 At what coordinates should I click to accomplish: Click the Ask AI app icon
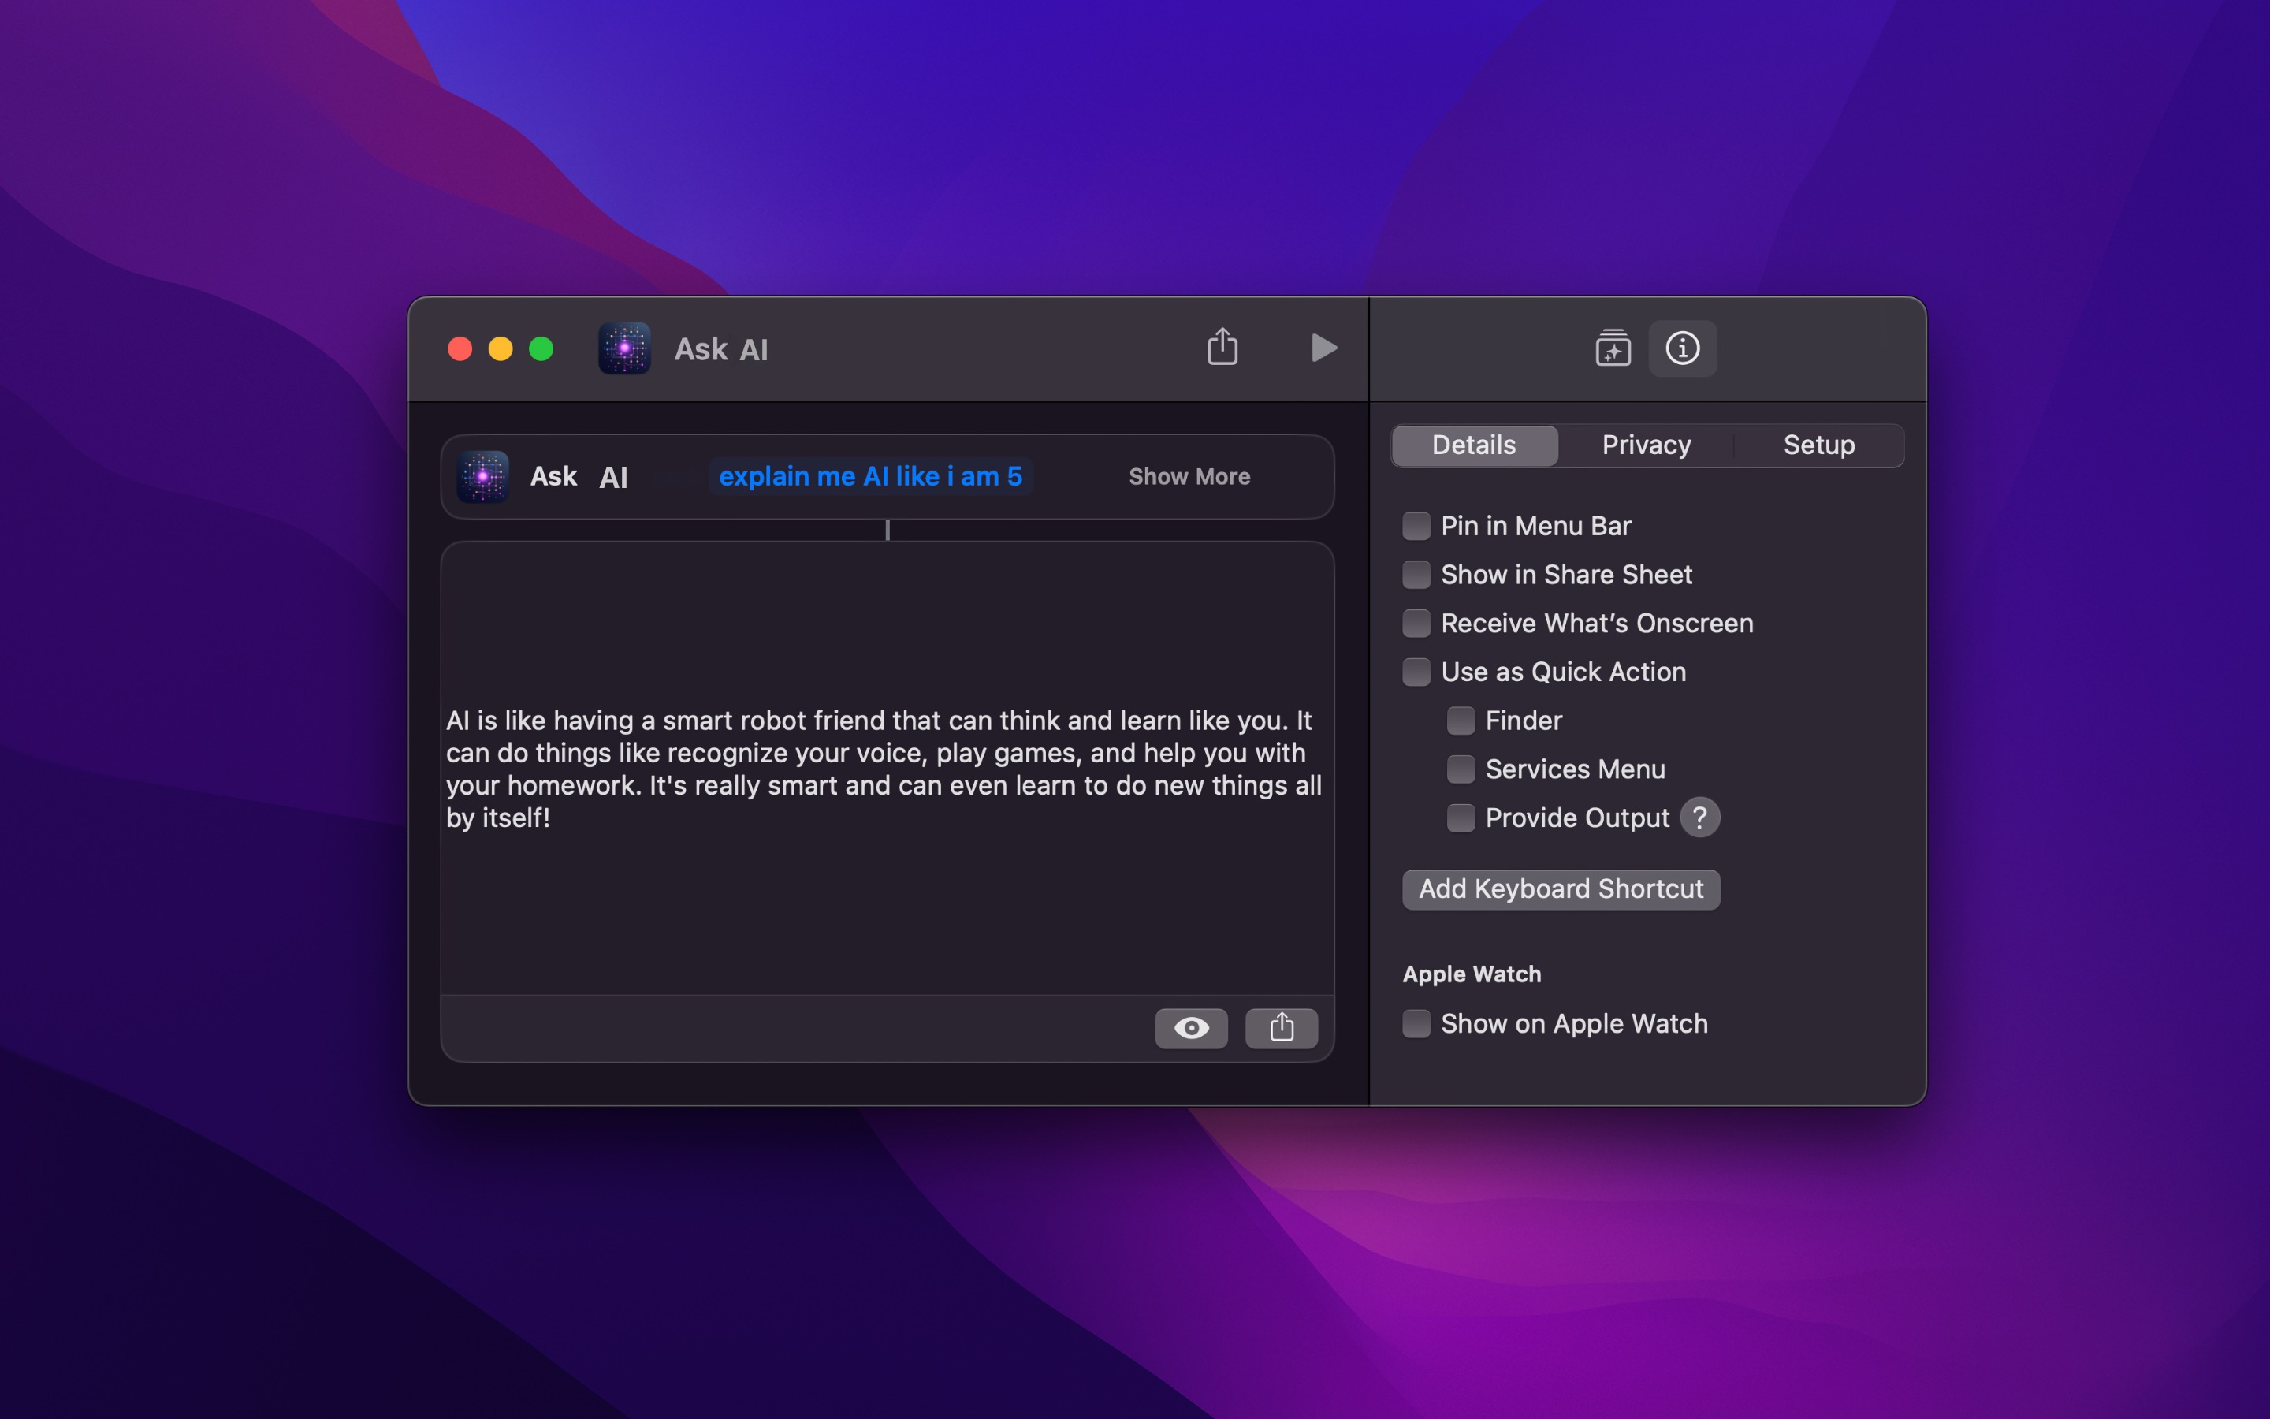tap(625, 348)
